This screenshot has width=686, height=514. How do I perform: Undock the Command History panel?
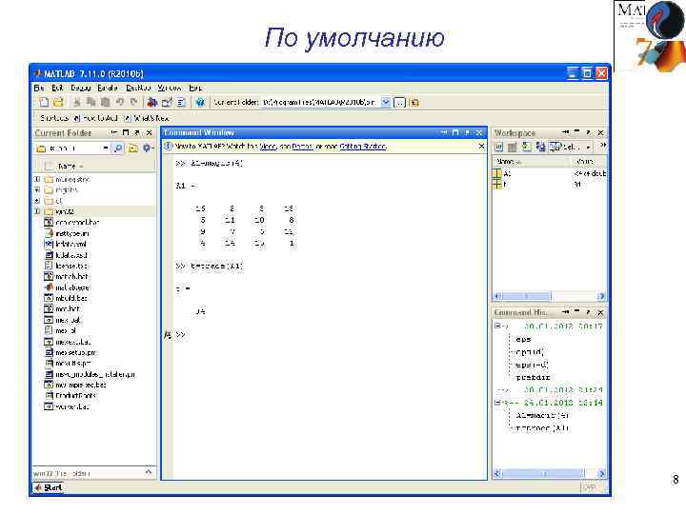point(589,312)
